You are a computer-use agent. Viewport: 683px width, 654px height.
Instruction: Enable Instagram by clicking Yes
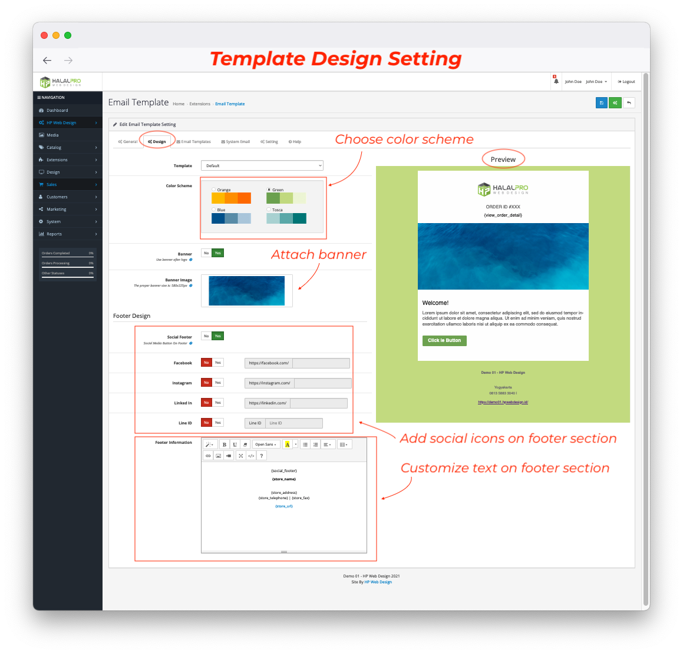point(218,383)
